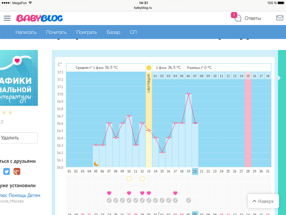Open the Написать menu item

point(26,32)
